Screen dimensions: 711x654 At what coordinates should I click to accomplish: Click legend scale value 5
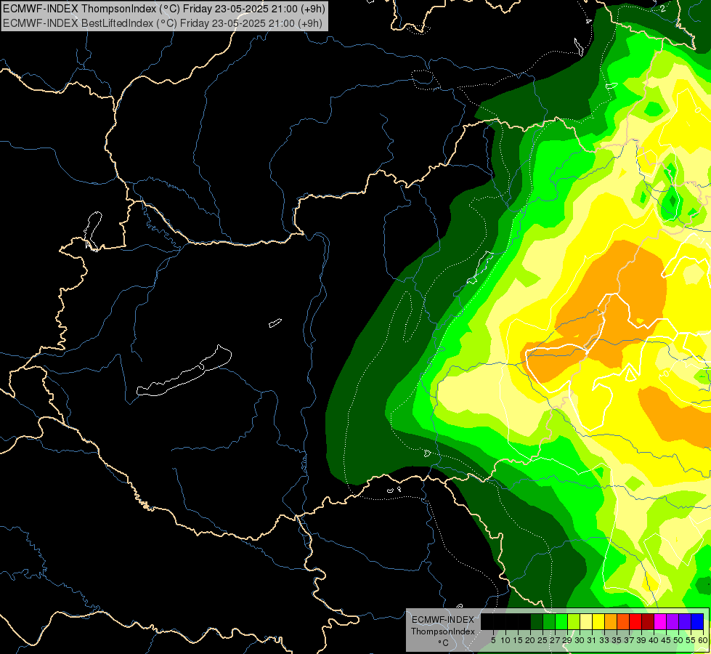(493, 640)
